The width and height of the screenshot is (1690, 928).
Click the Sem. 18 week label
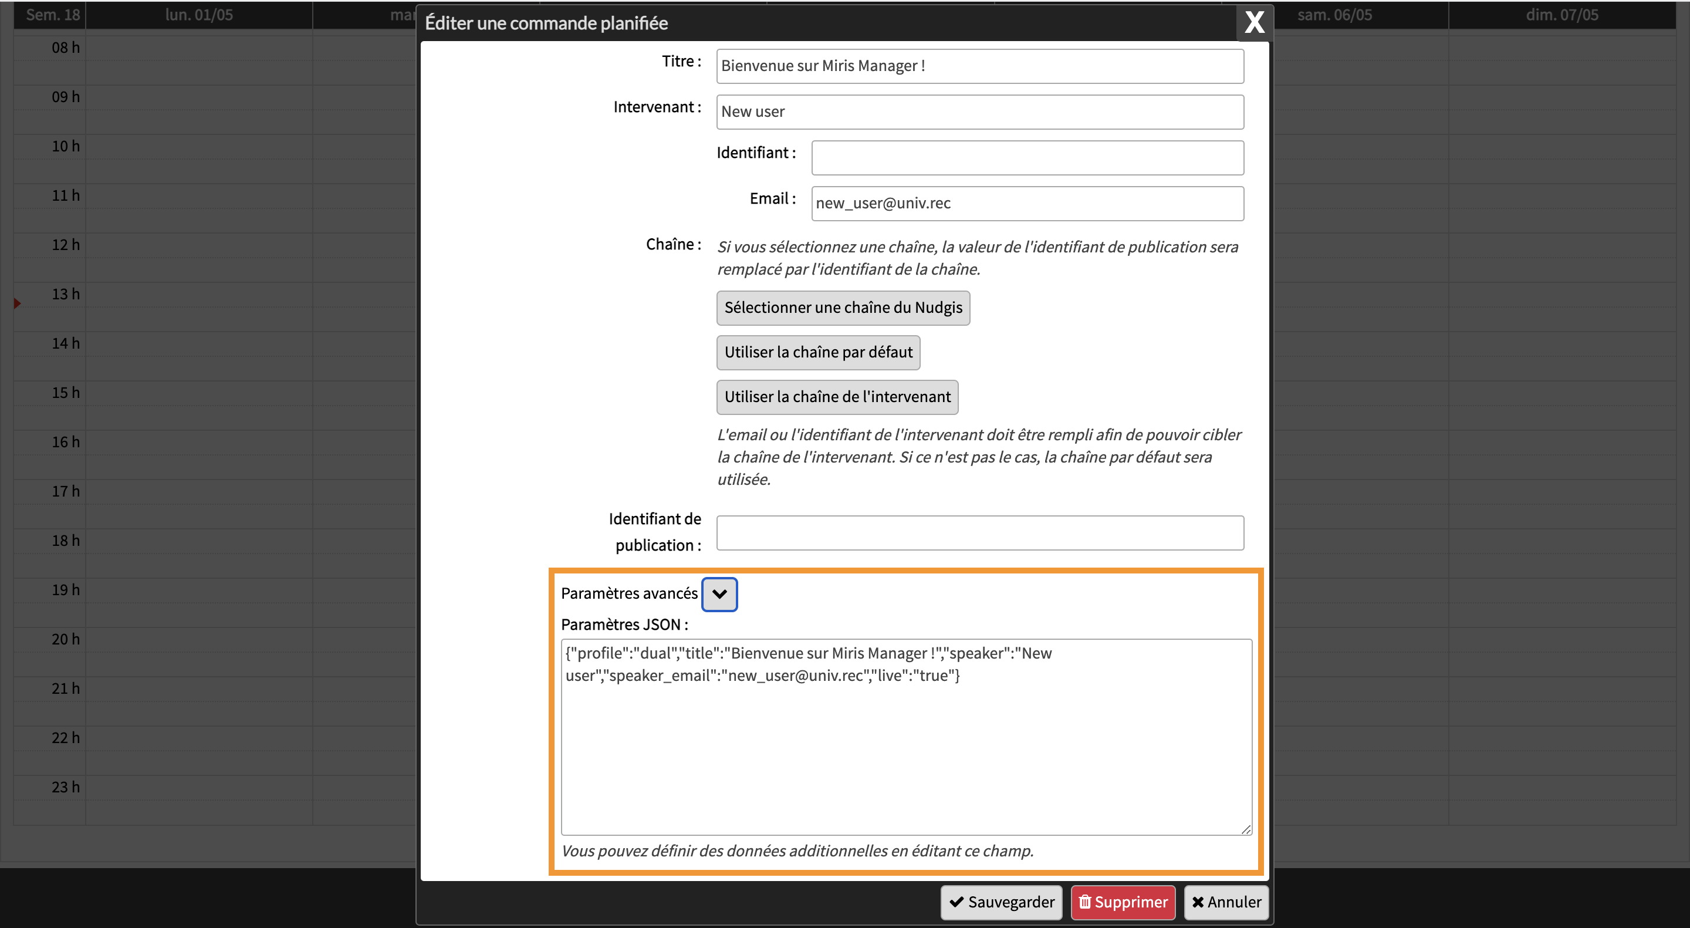pos(52,15)
